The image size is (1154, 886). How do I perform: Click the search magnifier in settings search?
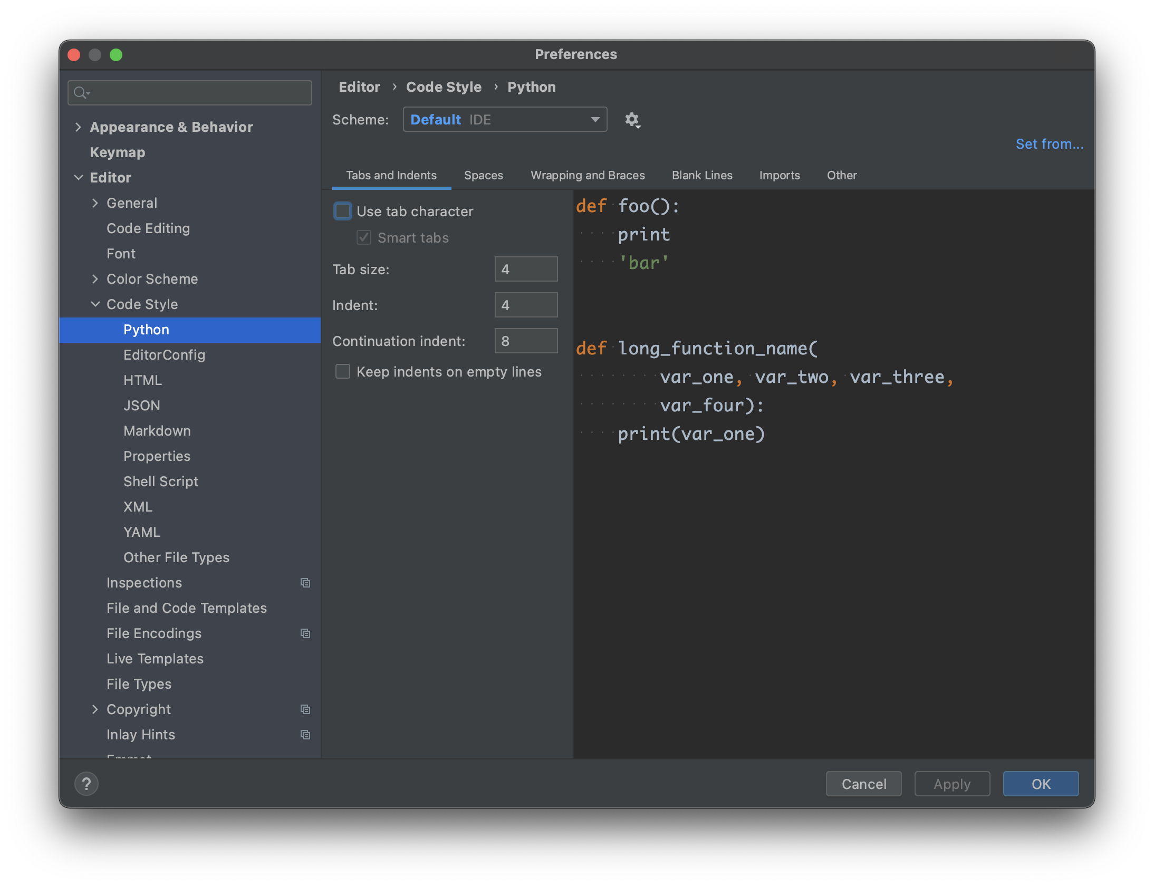coord(81,93)
